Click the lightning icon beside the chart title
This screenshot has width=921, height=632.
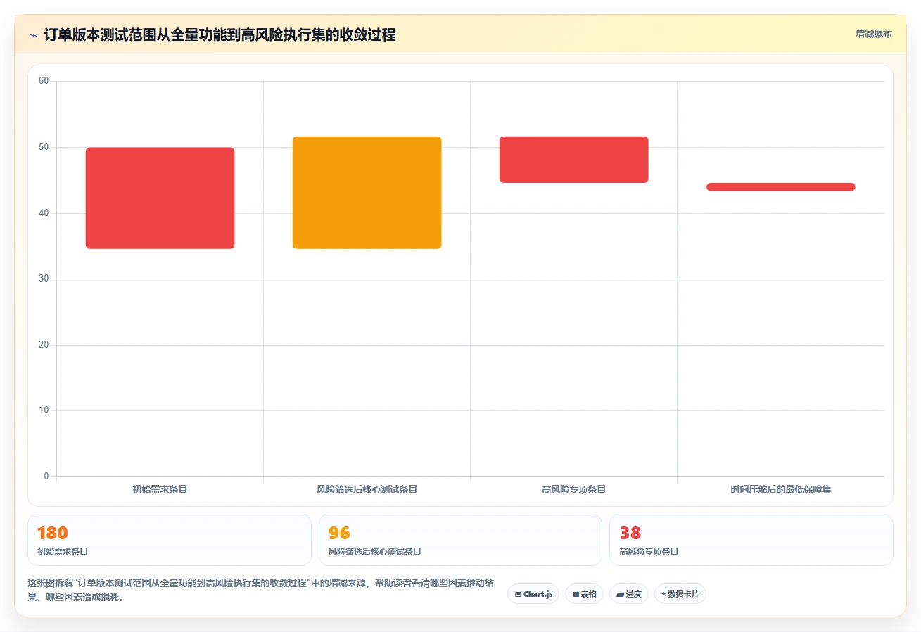click(34, 35)
